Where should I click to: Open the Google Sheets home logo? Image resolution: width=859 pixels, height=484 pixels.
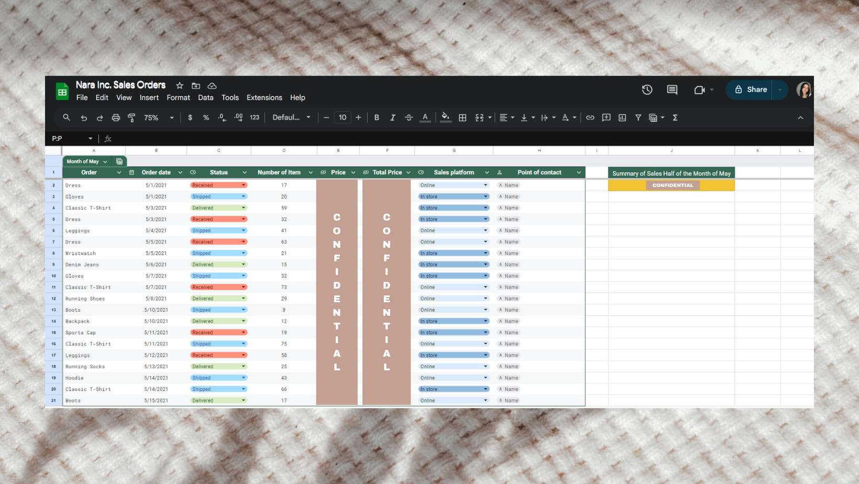[x=62, y=92]
